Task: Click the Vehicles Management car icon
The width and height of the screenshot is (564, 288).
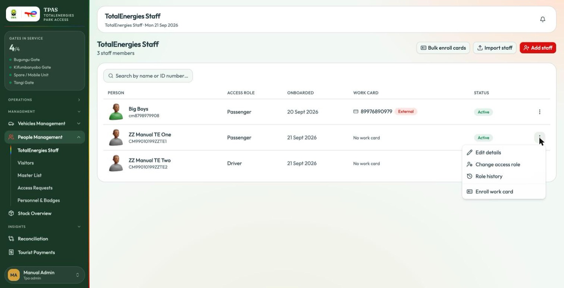Action: pyautogui.click(x=11, y=123)
